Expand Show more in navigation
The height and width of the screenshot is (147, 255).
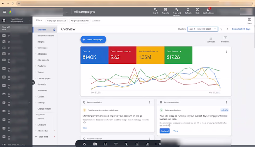coord(42,137)
